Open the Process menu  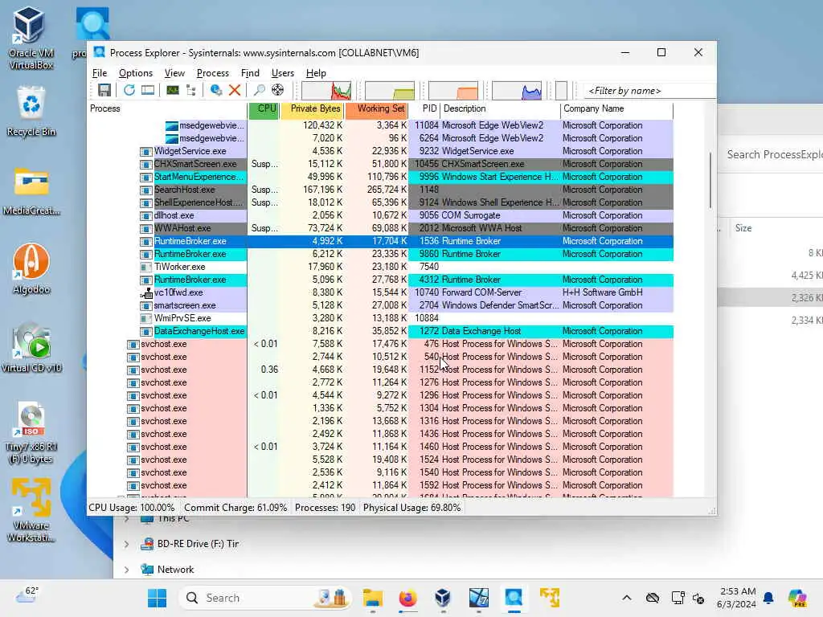coord(212,73)
